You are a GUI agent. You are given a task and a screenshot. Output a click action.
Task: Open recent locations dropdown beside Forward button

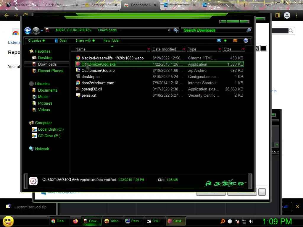(42, 30)
